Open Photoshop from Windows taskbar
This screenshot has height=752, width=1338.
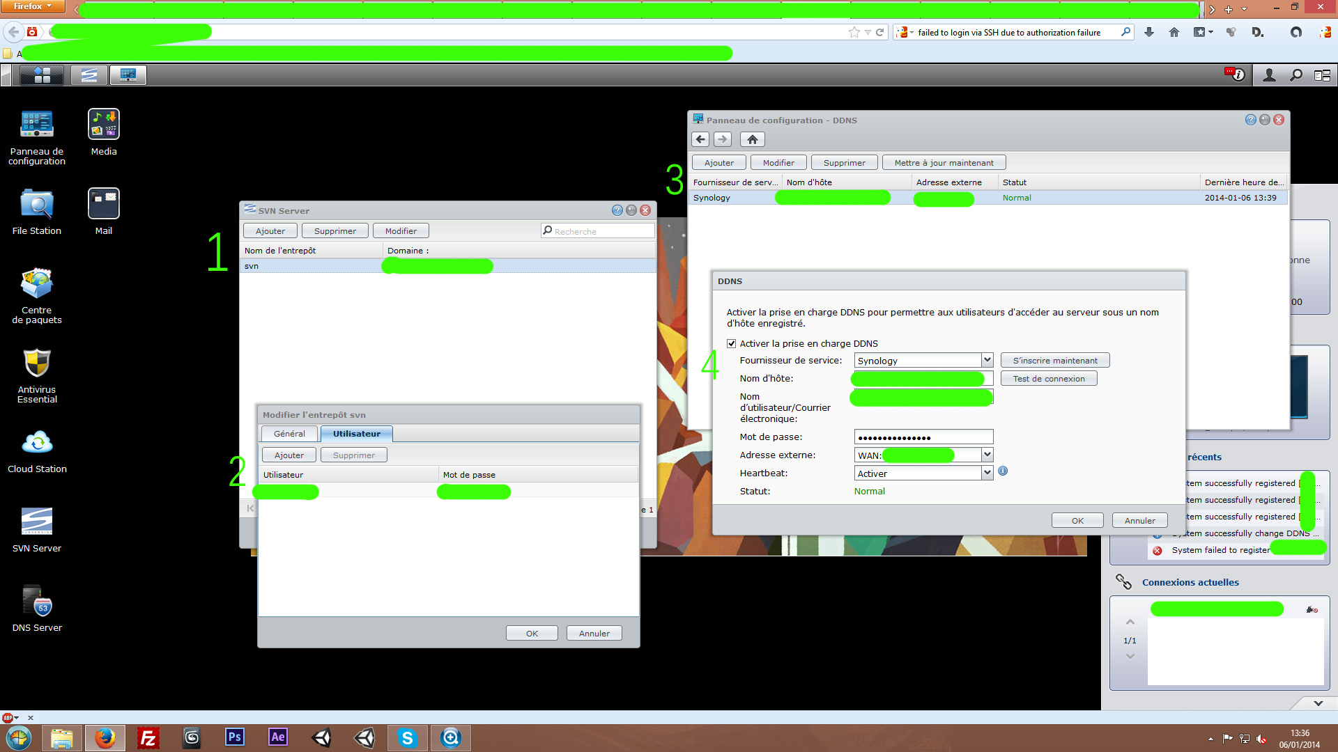235,737
